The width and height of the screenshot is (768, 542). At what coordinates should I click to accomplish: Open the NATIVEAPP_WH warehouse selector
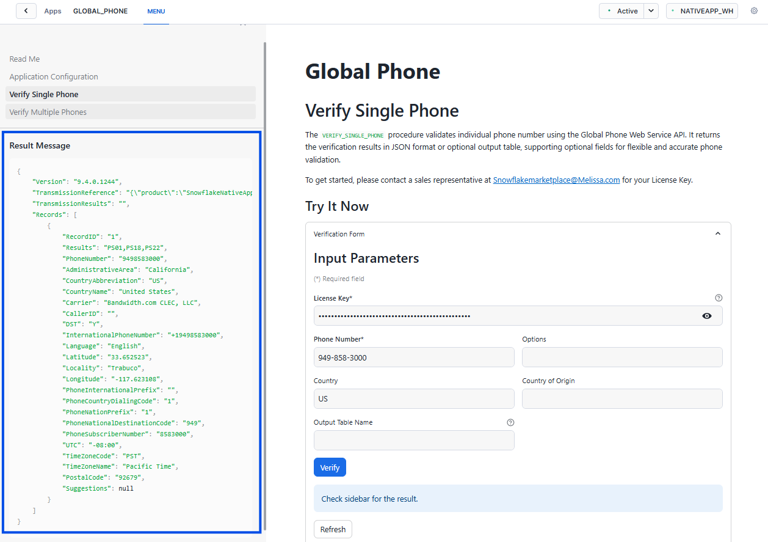coord(702,11)
